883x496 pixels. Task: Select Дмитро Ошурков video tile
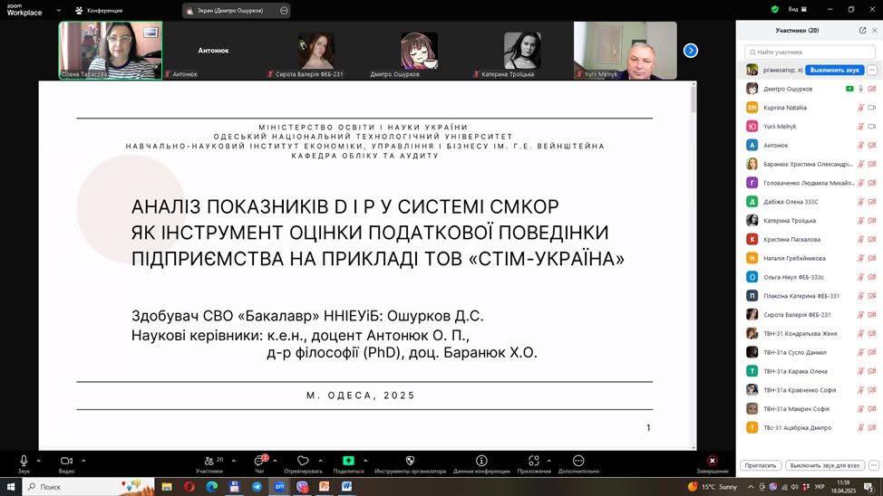(419, 50)
